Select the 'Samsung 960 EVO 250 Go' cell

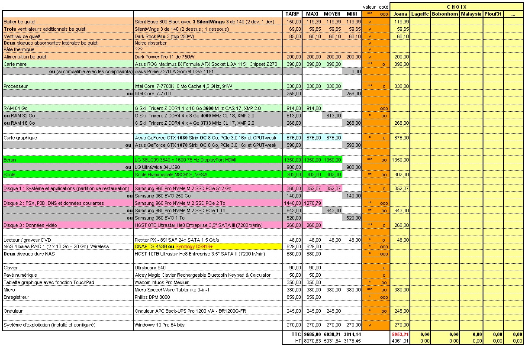pyautogui.click(x=208, y=196)
